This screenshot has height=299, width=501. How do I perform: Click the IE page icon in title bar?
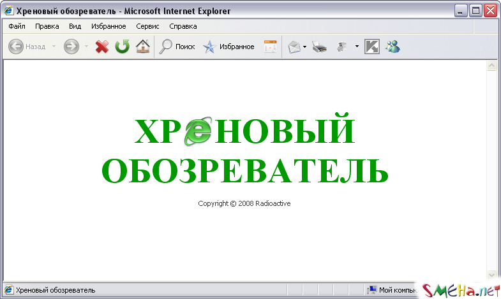click(9, 11)
